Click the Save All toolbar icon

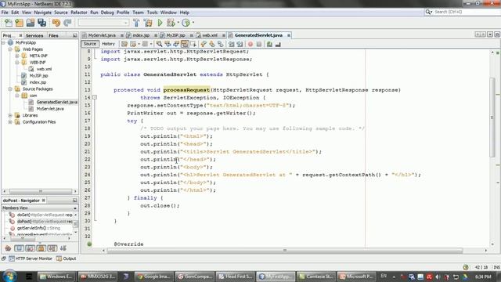(x=41, y=23)
